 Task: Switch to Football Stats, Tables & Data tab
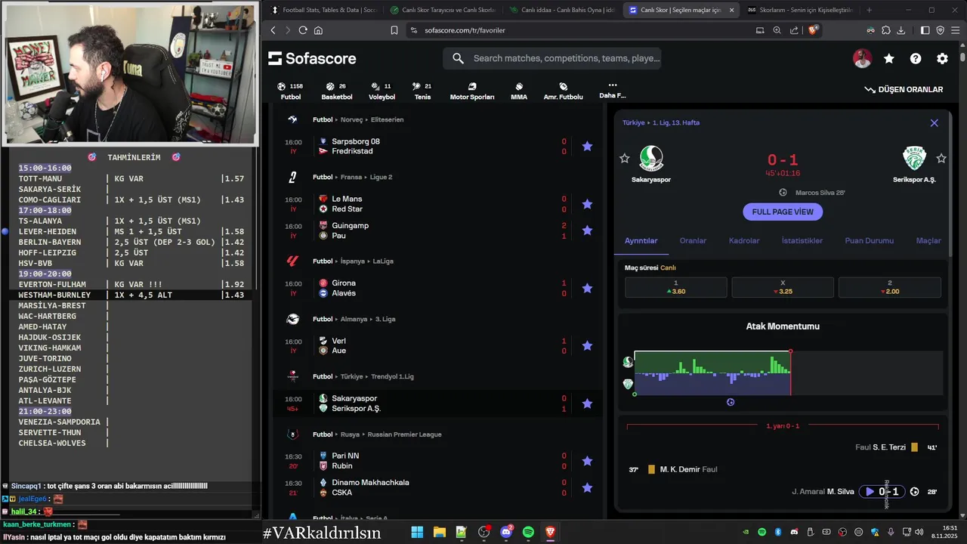point(323,10)
